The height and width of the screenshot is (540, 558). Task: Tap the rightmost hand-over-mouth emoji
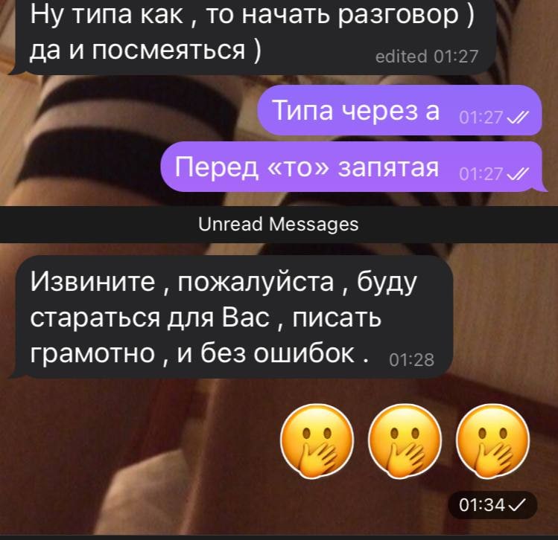pos(493,441)
